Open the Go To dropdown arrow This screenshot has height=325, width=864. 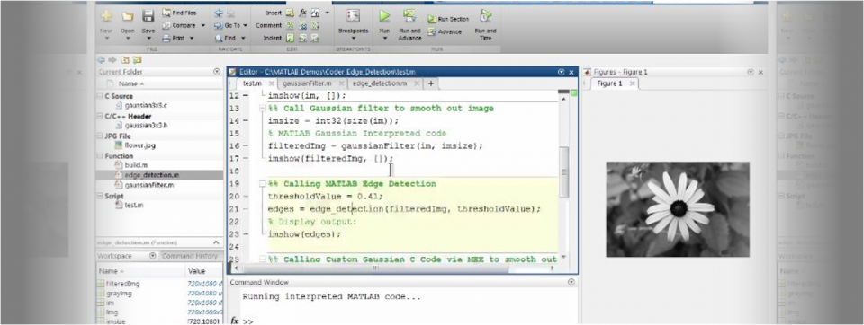[x=244, y=25]
